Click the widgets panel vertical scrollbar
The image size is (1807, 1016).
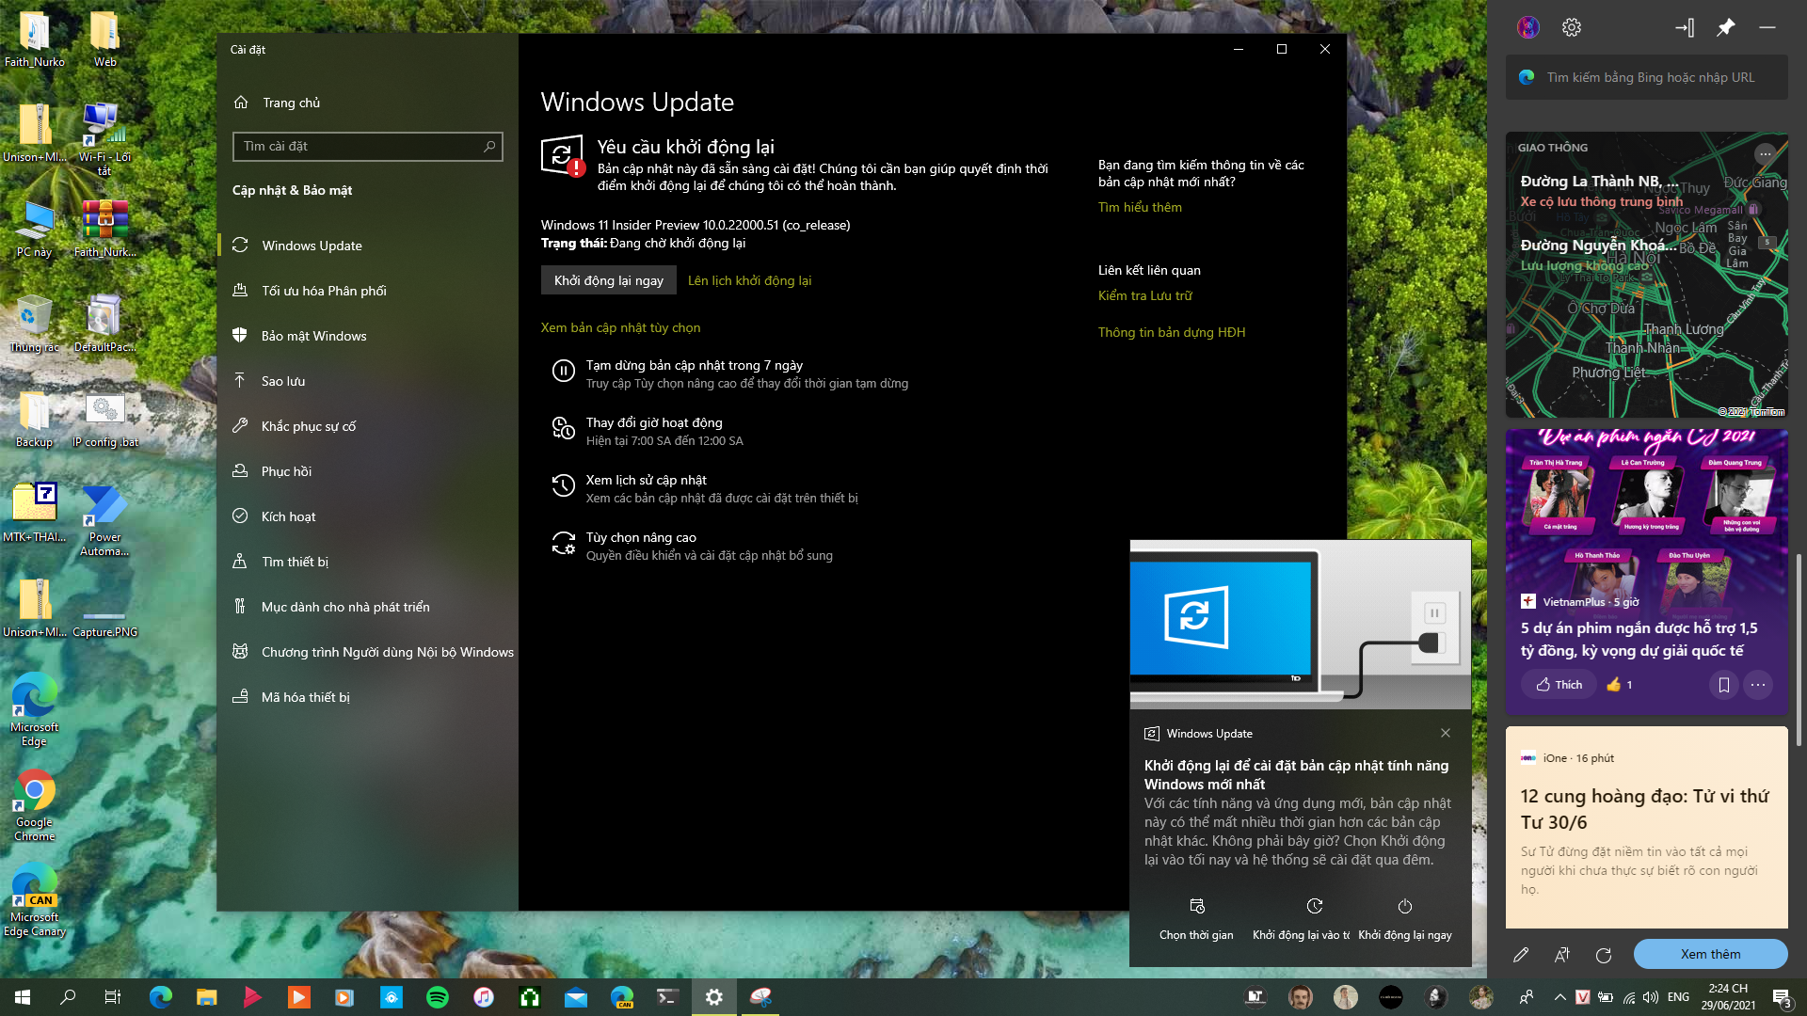point(1799,649)
